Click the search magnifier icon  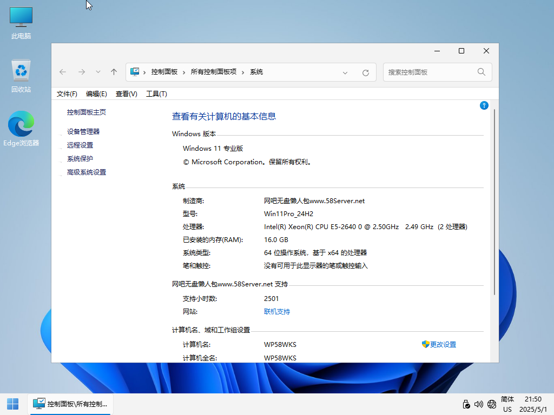481,72
